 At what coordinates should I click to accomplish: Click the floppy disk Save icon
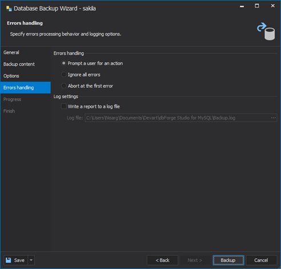9,260
